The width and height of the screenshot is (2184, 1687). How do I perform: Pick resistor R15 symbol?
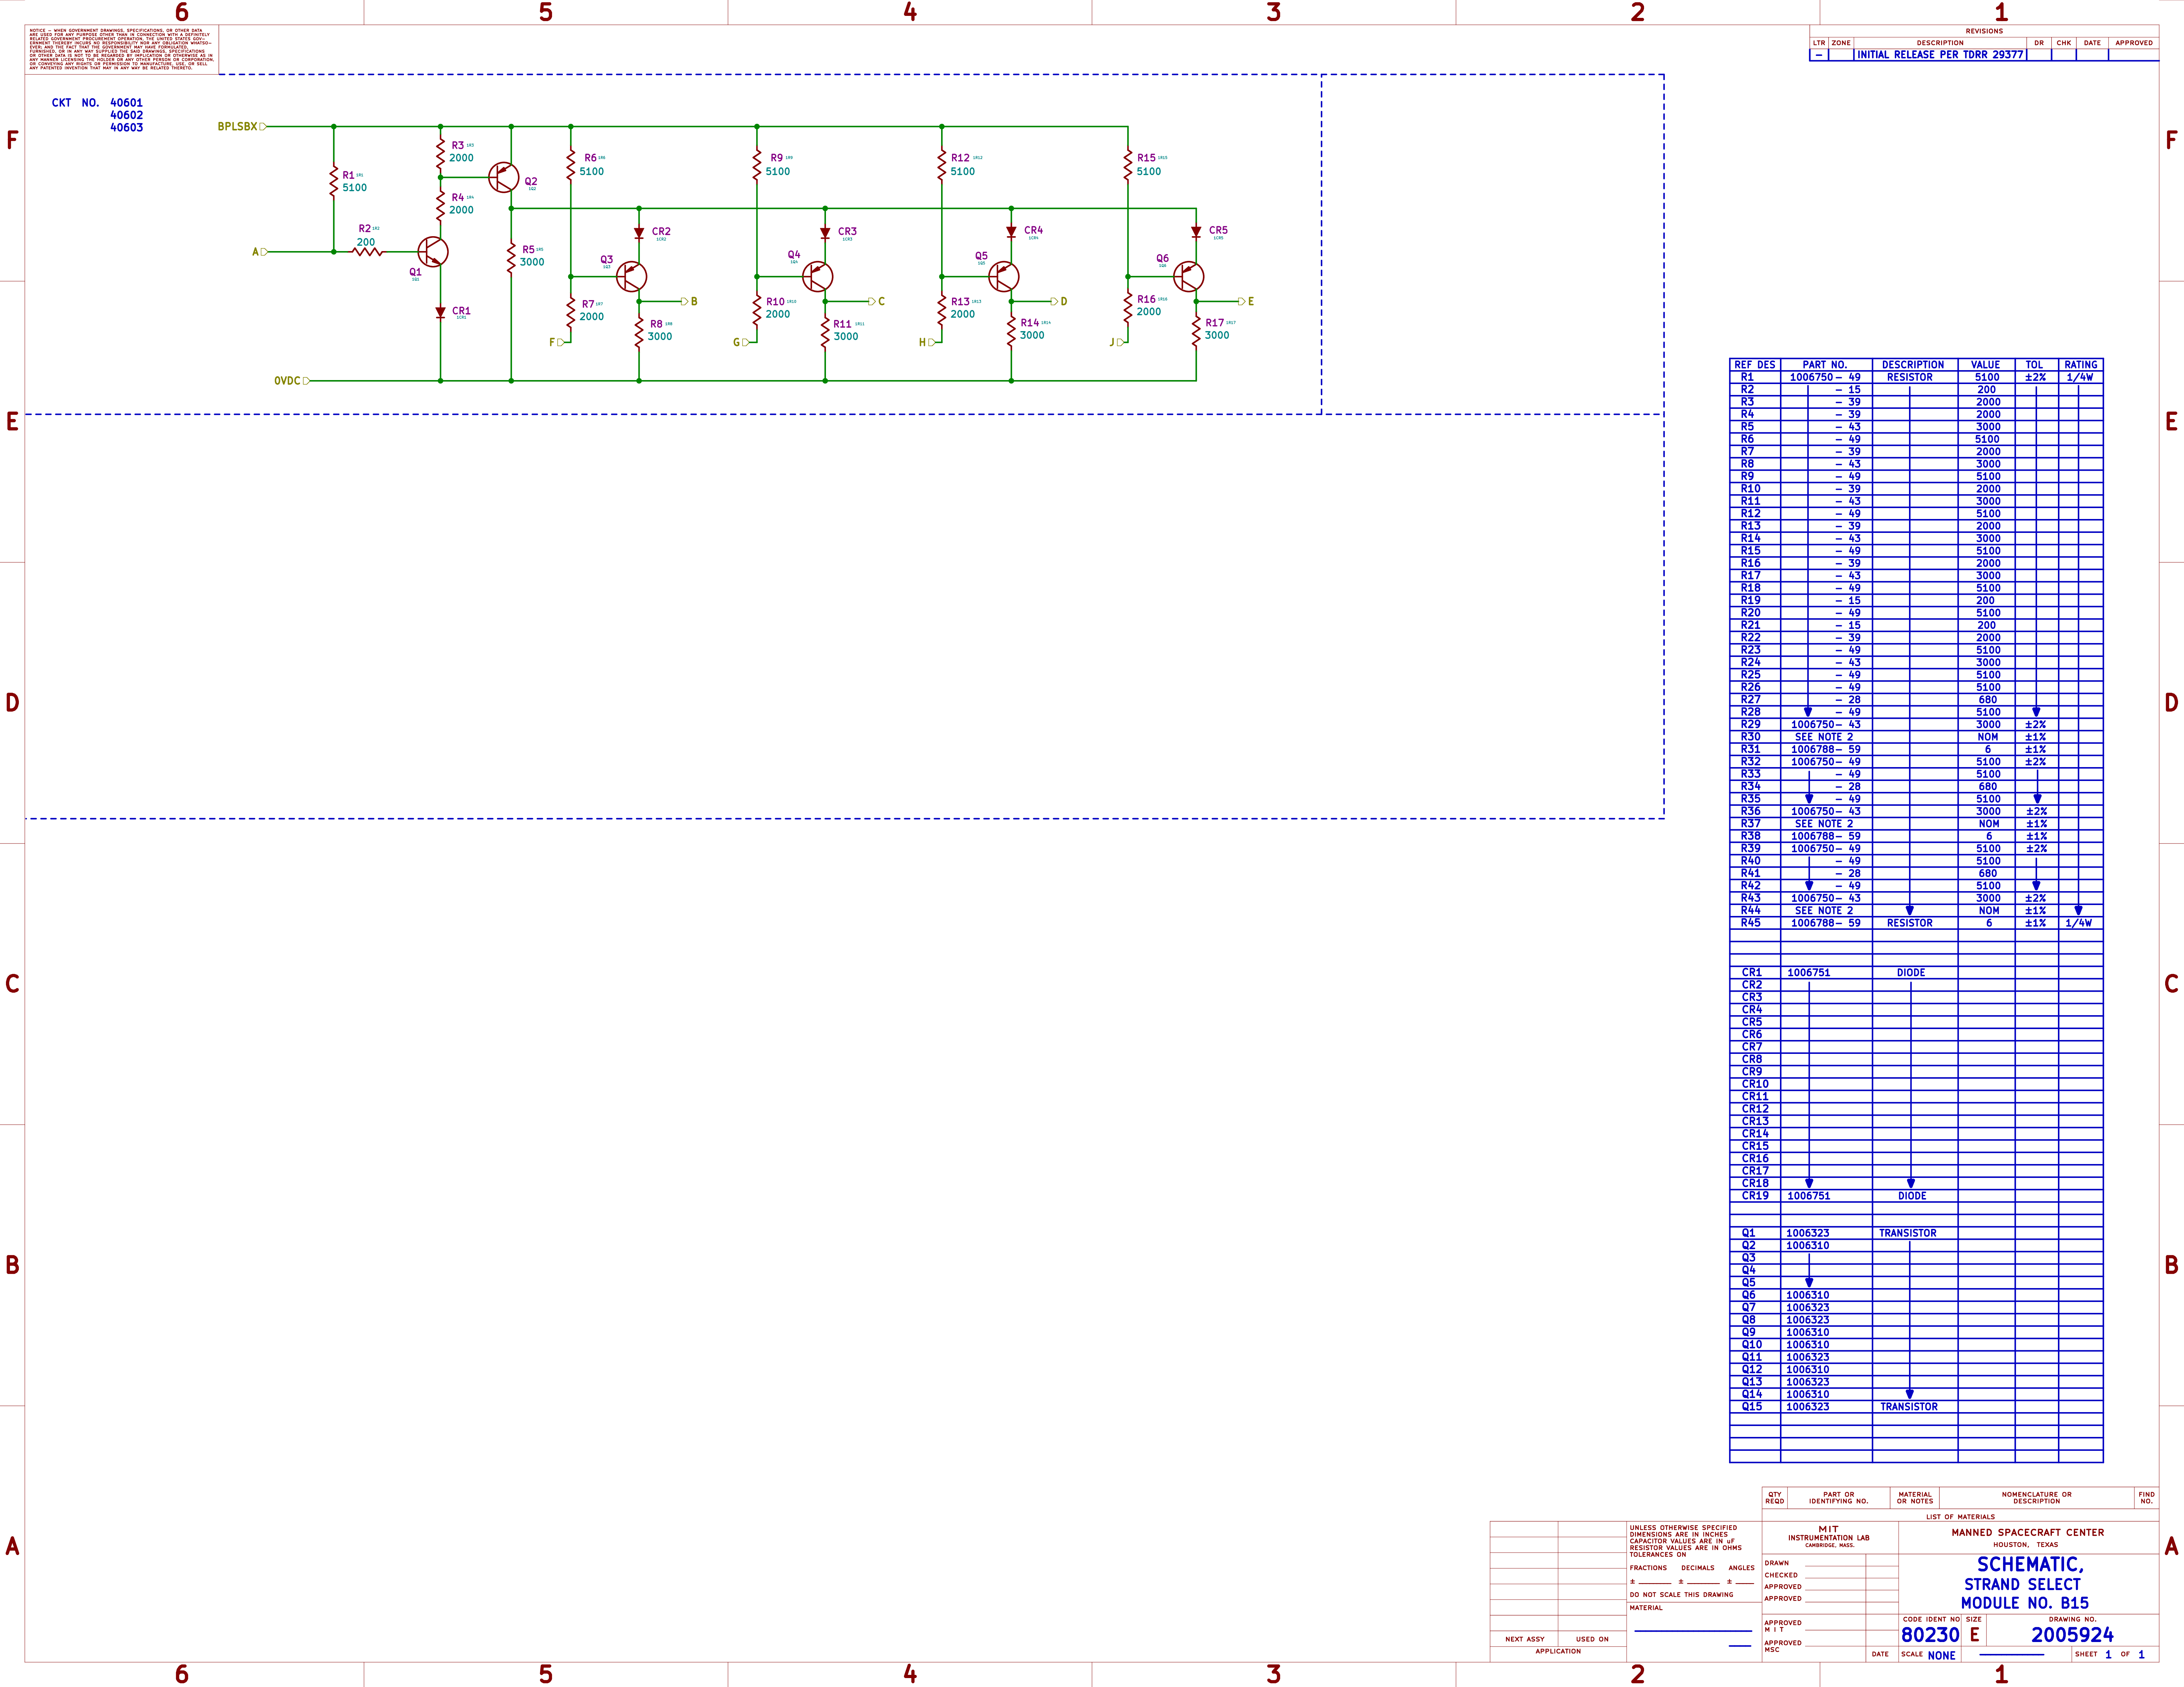coord(1128,165)
